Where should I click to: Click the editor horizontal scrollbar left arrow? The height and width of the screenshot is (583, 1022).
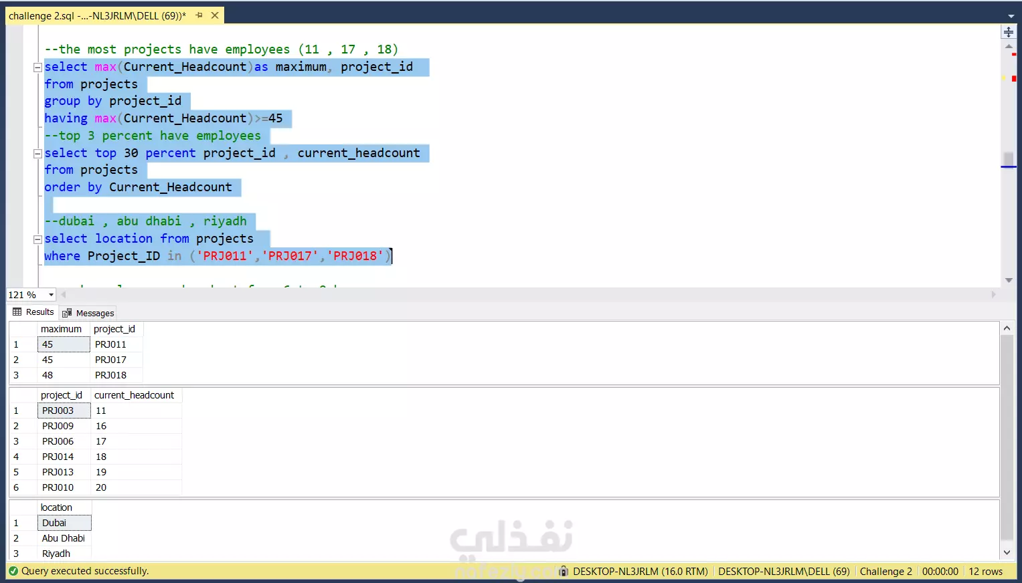[64, 295]
